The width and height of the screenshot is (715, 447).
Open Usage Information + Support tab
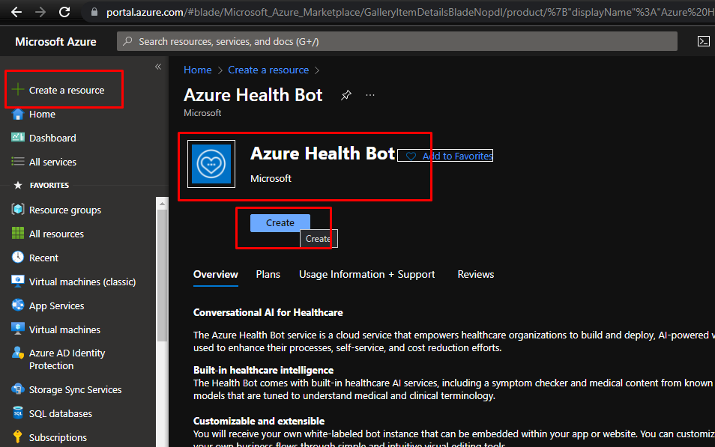click(366, 274)
